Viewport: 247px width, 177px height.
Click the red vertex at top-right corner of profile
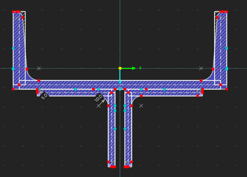pos(226,11)
